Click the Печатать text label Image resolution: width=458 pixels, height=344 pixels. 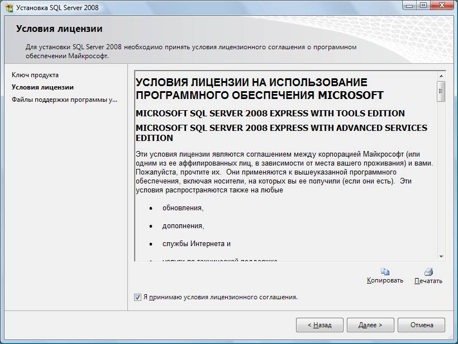tap(428, 281)
